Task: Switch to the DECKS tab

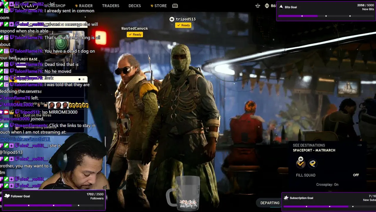Action: (135, 6)
